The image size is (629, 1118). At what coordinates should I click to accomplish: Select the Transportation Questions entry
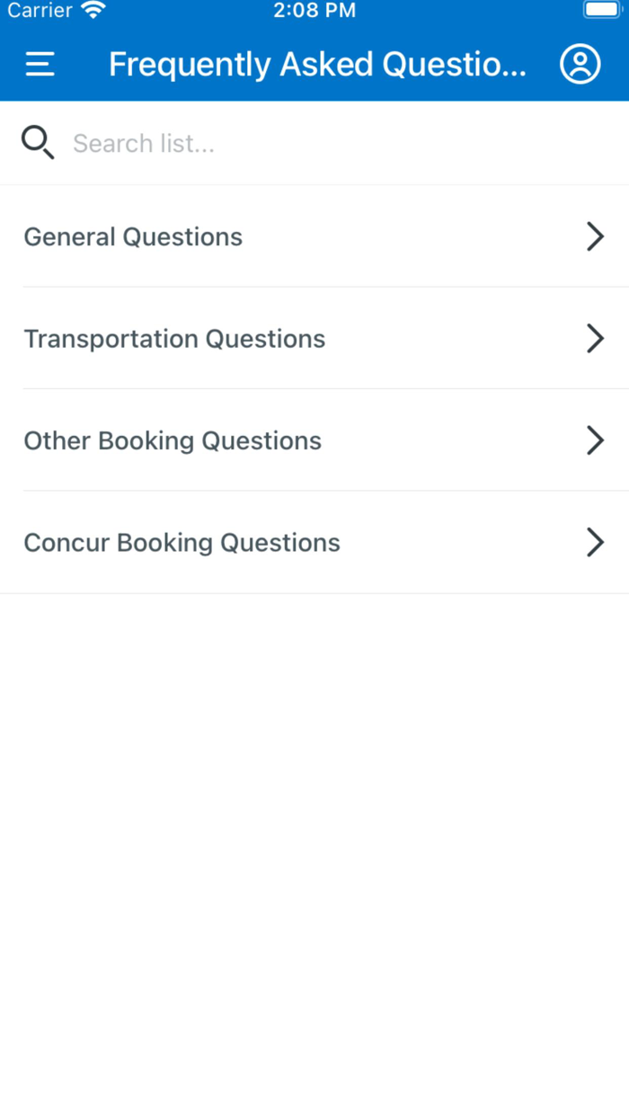(174, 339)
